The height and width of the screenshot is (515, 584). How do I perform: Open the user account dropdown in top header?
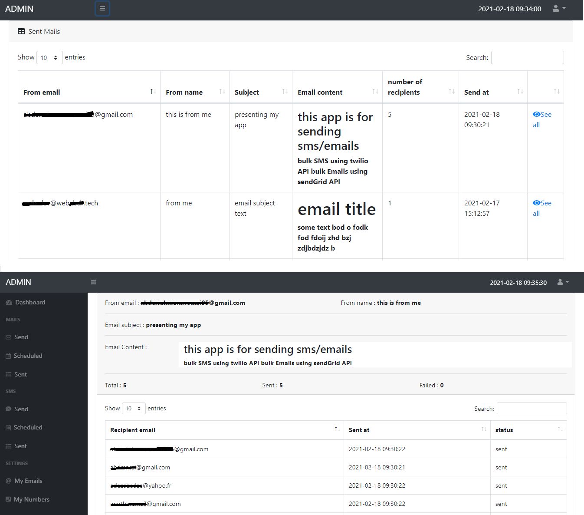tap(559, 9)
